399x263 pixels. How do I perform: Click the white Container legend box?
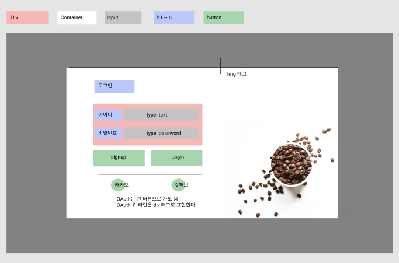click(x=77, y=17)
